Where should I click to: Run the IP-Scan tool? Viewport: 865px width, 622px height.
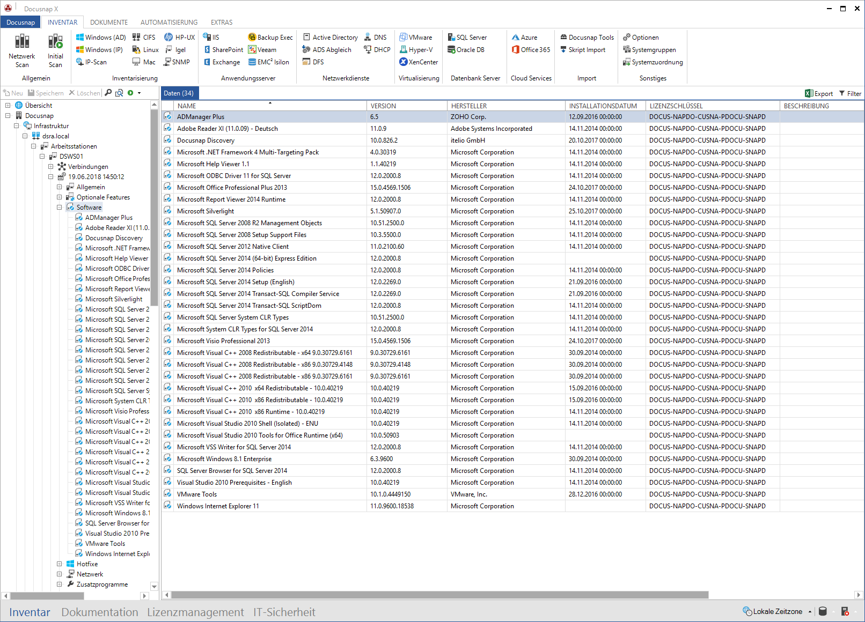[x=91, y=62]
